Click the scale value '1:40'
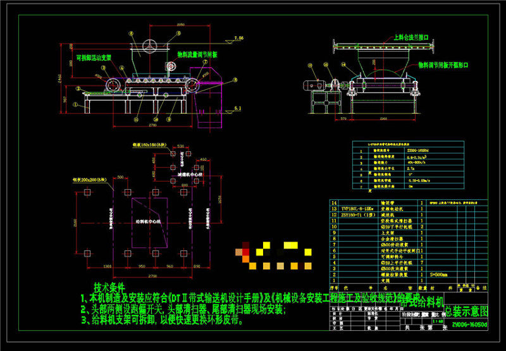This screenshot has width=506, height=351. click(x=437, y=321)
